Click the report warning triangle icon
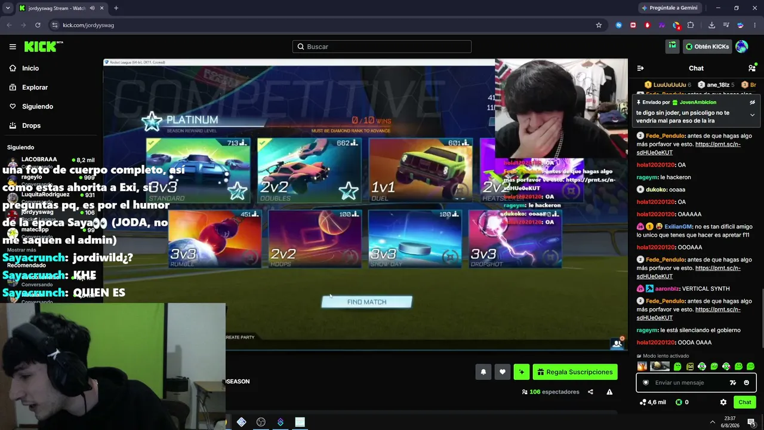 point(609,392)
